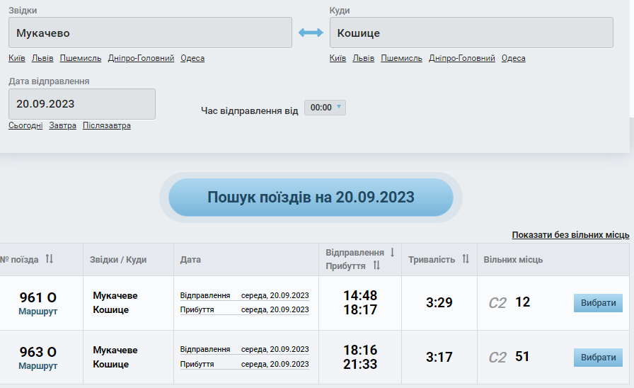
Task: Click the duration 3:29
Action: point(439,302)
